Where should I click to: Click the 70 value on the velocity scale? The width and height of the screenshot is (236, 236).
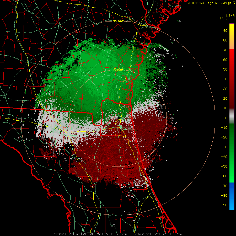point(225,50)
